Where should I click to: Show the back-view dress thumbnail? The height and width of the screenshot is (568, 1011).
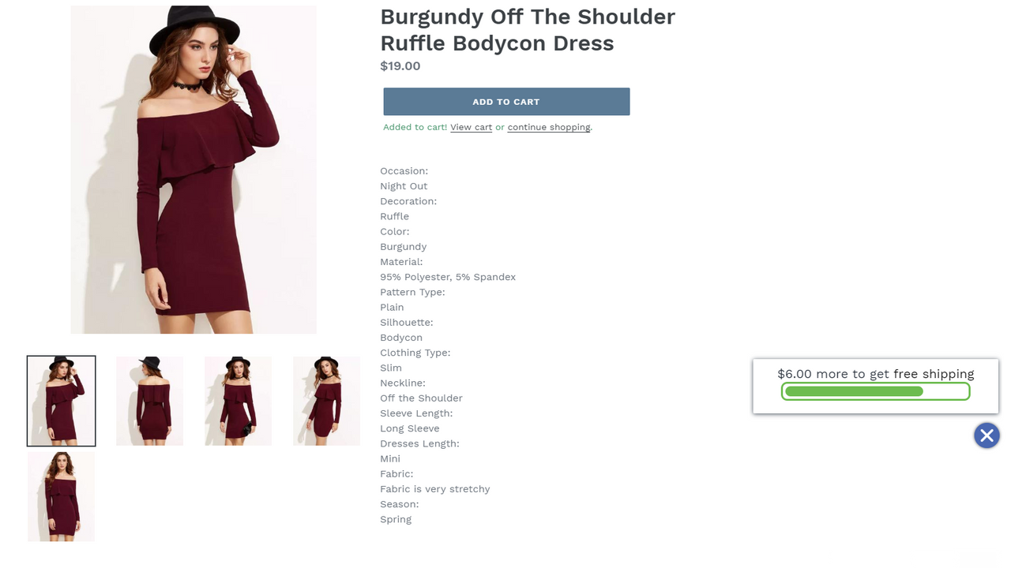(149, 401)
